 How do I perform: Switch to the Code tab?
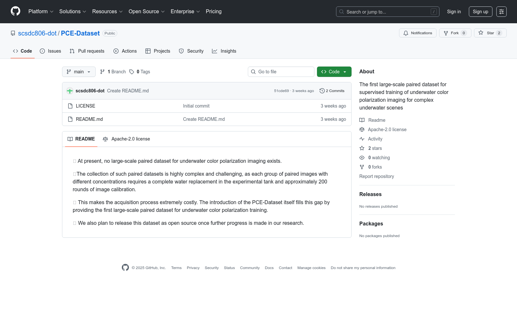[x=23, y=51]
